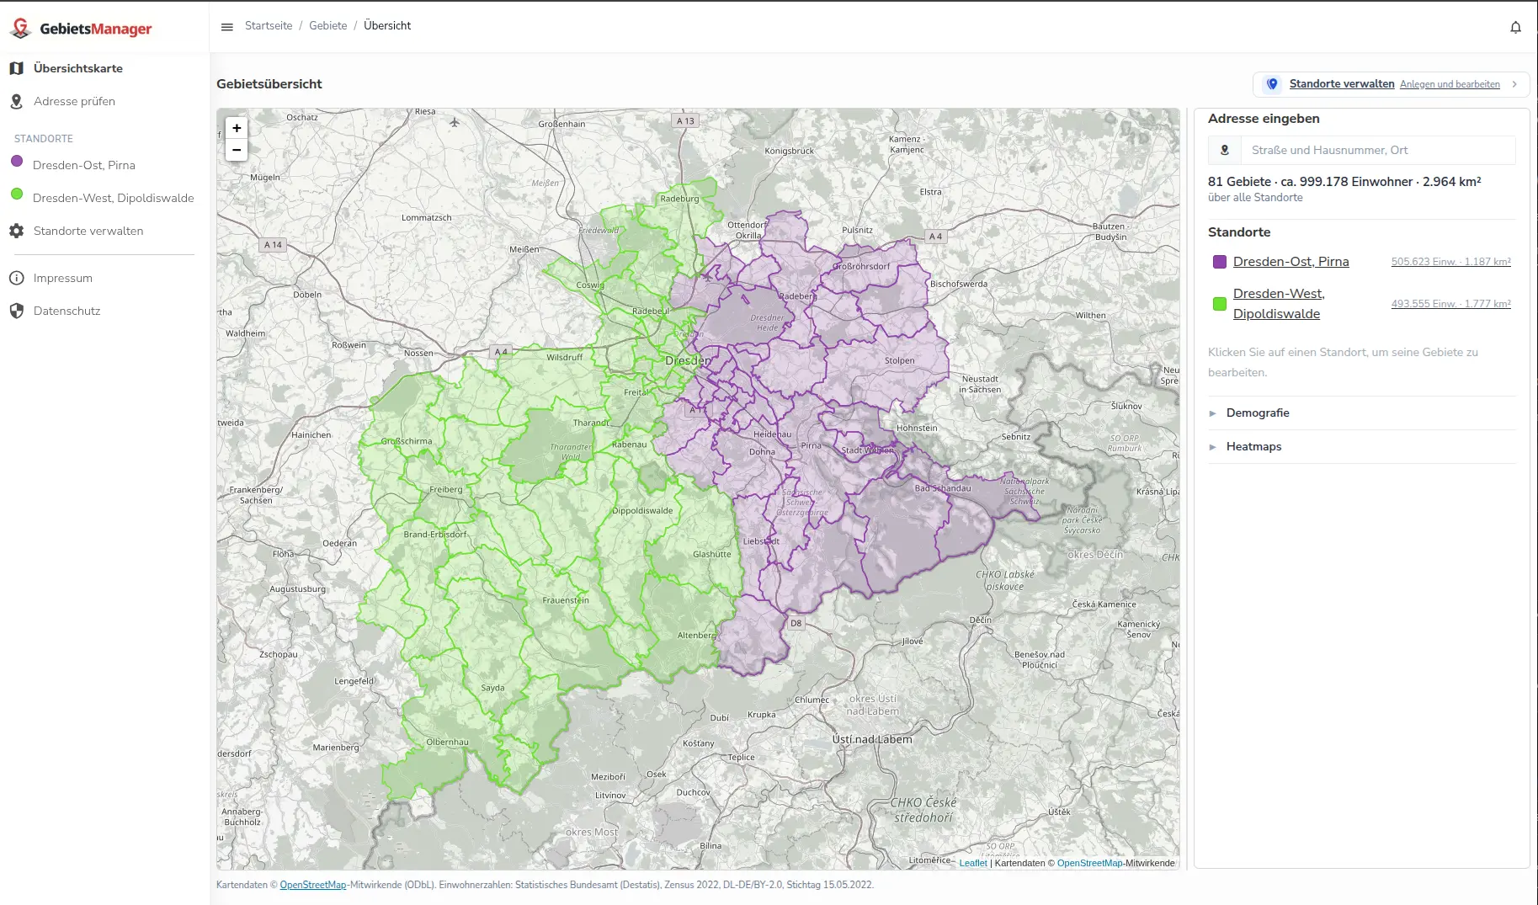
Task: Open Übersichtskarte in sidebar
Action: 77,68
